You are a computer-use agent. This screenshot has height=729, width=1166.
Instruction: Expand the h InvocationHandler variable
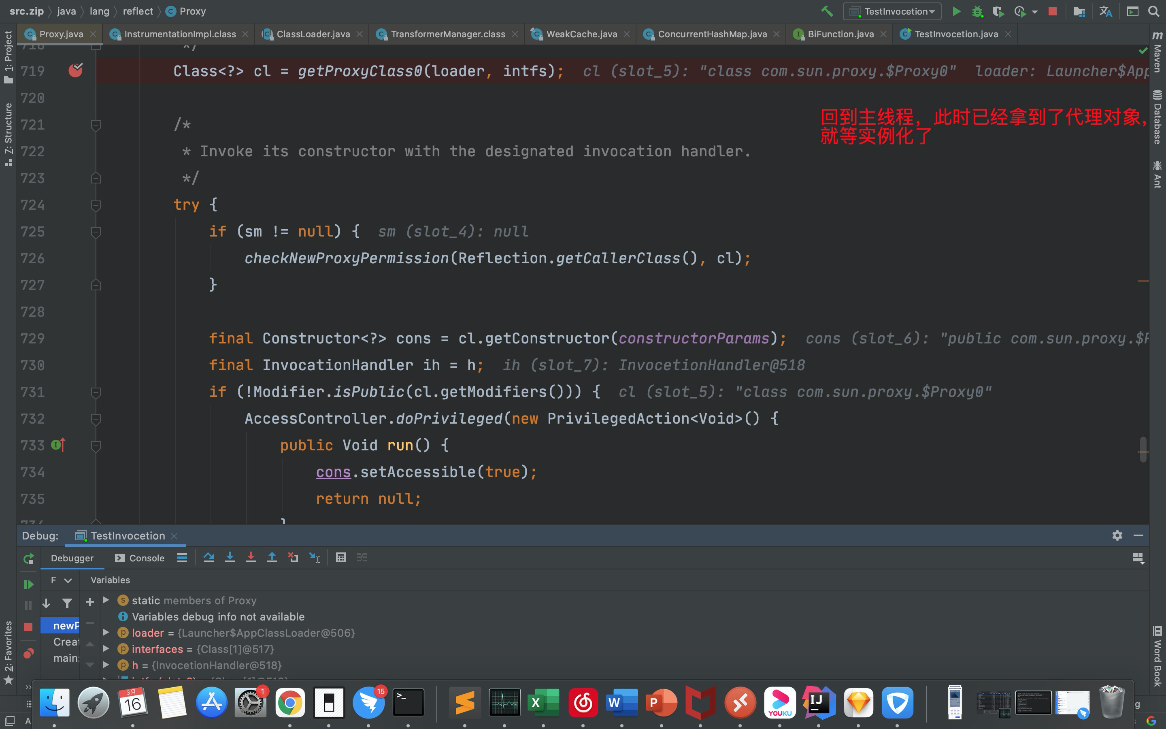(106, 664)
